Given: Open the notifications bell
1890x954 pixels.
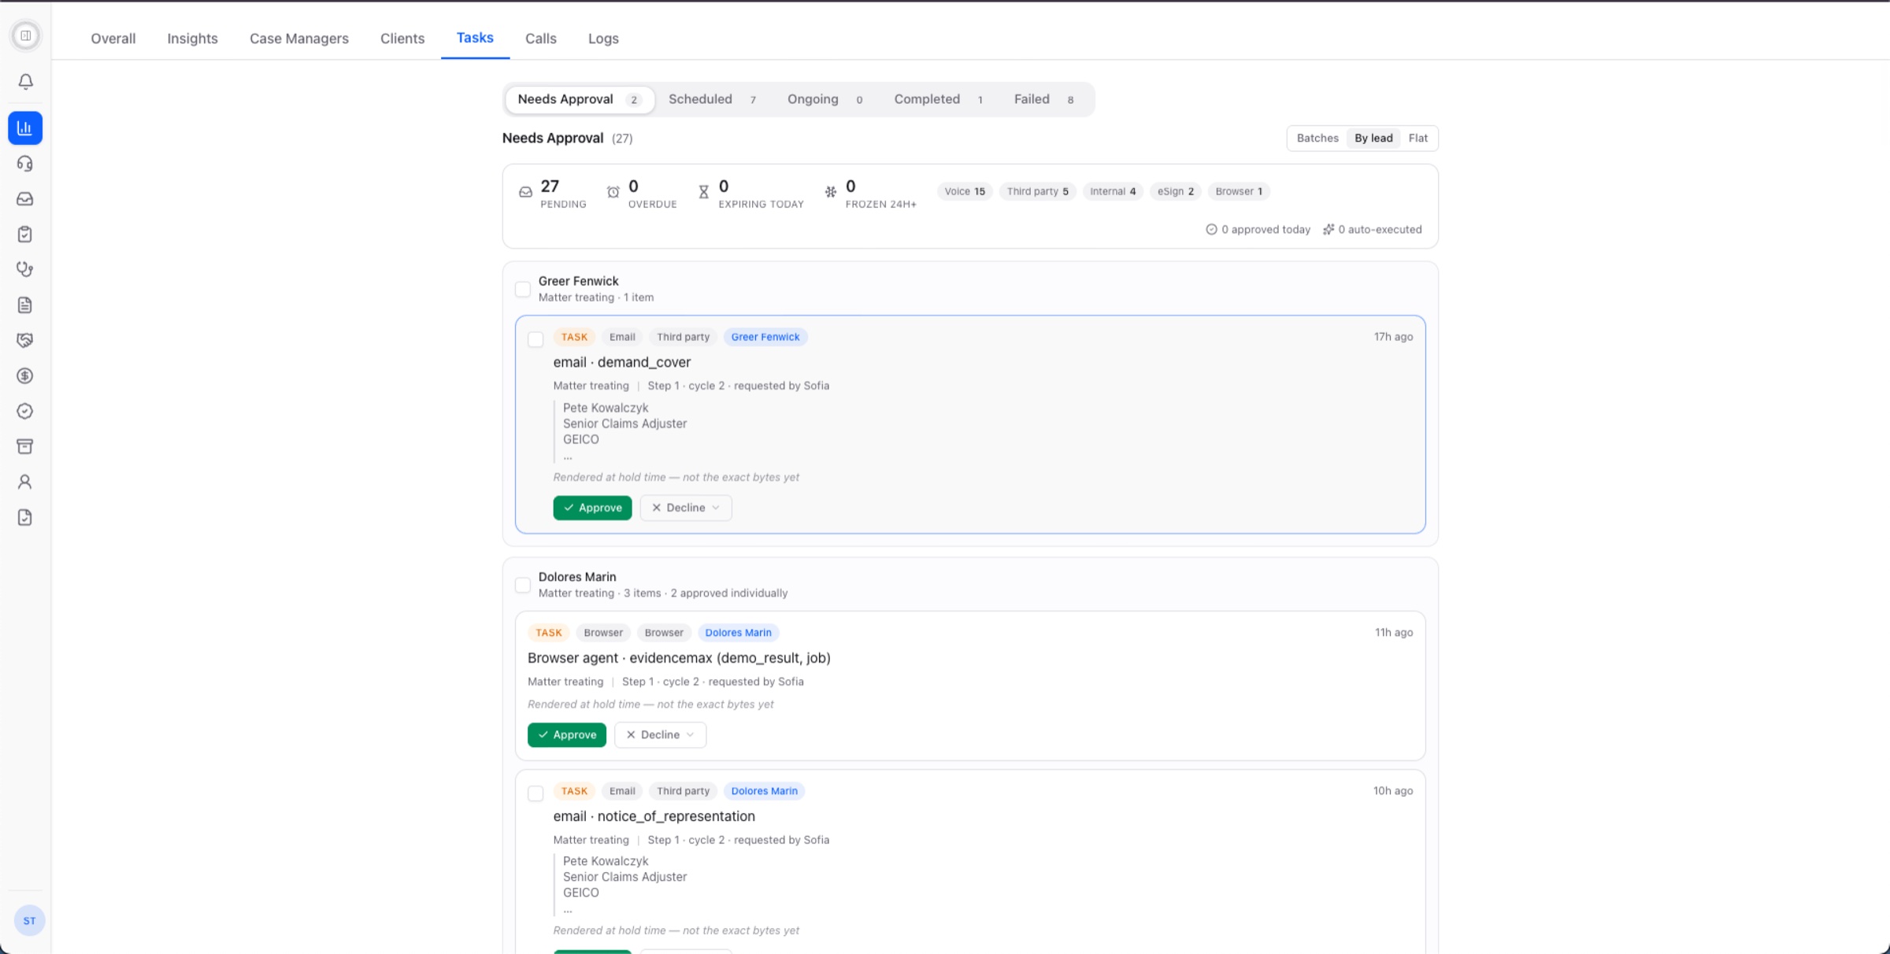Looking at the screenshot, I should 25,82.
